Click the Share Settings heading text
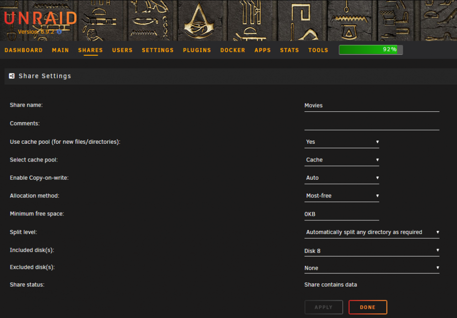The height and width of the screenshot is (318, 457). click(x=45, y=76)
